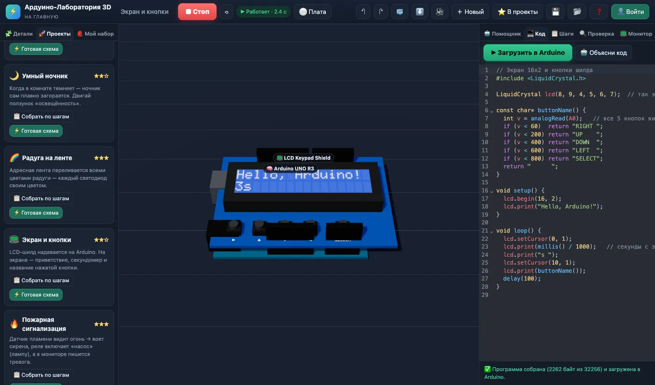Click the lightning bolt app logo
This screenshot has width=655, height=385.
(13, 12)
